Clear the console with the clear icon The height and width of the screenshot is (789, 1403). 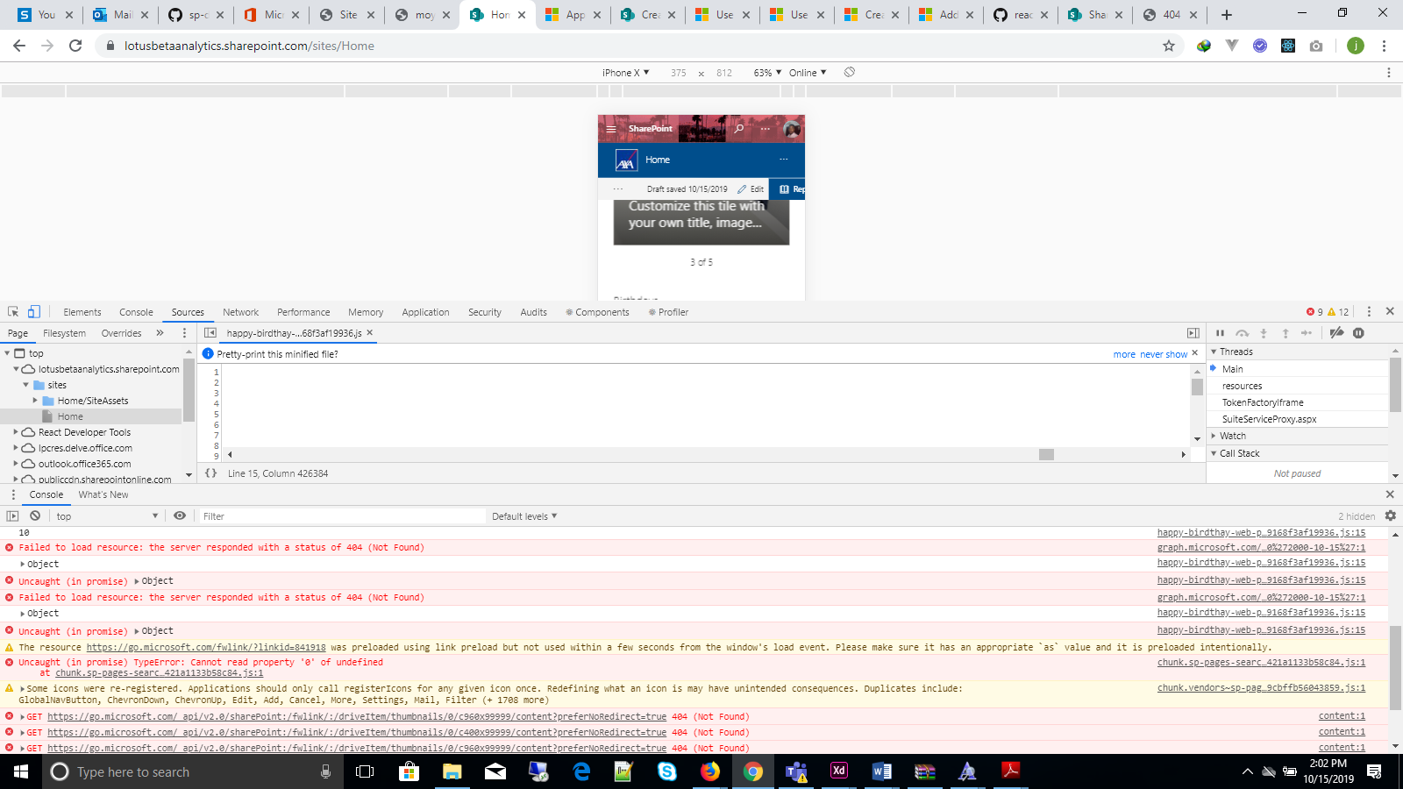(35, 515)
